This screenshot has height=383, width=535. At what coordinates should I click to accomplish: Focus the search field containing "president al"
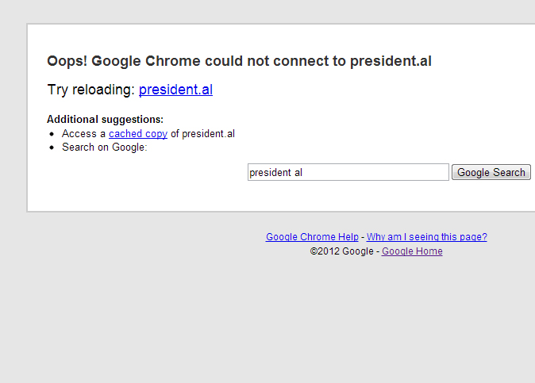click(x=348, y=172)
